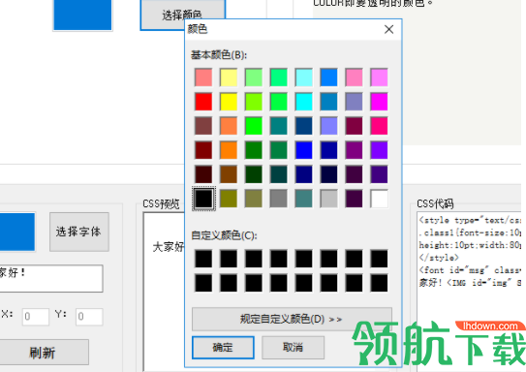
Task: Select the azure blue swatch in first row
Action: (328, 77)
